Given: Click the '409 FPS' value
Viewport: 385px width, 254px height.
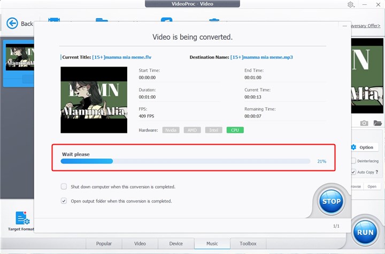Looking at the screenshot, I should click(147, 116).
